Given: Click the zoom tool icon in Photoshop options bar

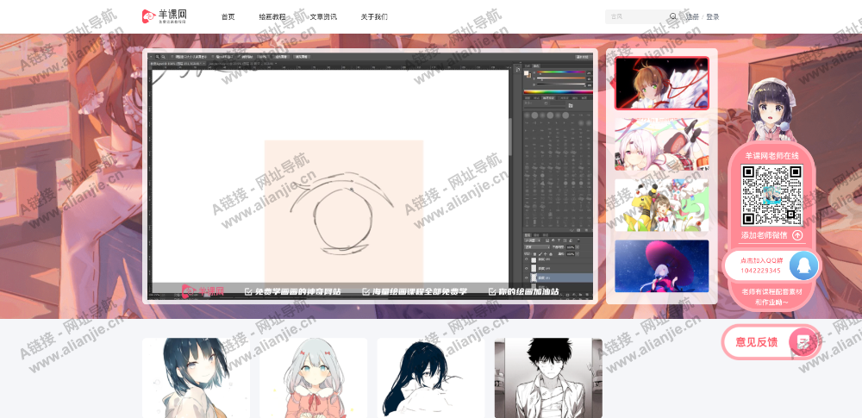Looking at the screenshot, I should [157, 57].
